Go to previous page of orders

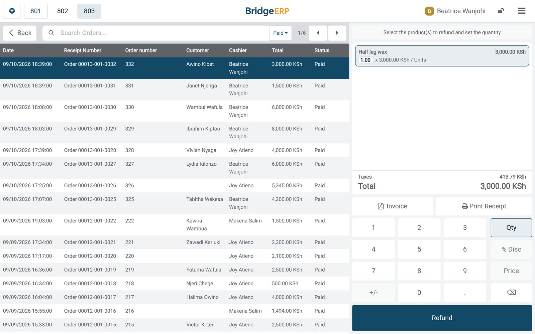pos(318,33)
